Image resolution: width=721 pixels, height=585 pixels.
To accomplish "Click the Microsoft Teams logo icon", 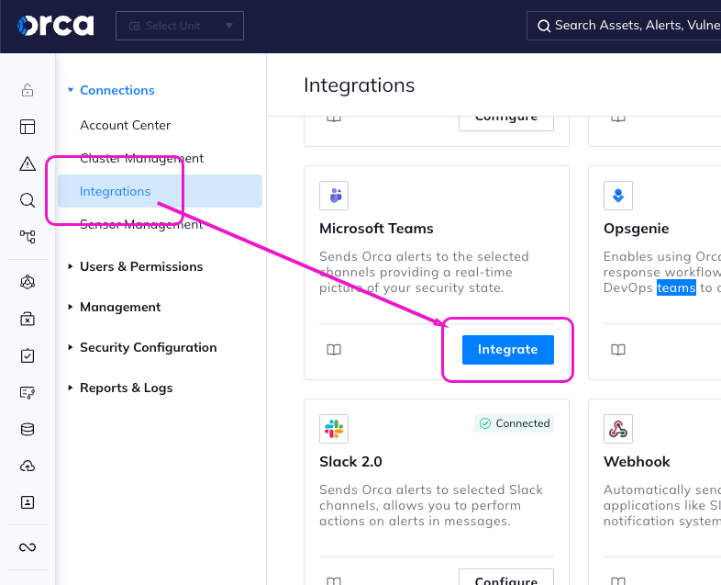I will (x=334, y=196).
